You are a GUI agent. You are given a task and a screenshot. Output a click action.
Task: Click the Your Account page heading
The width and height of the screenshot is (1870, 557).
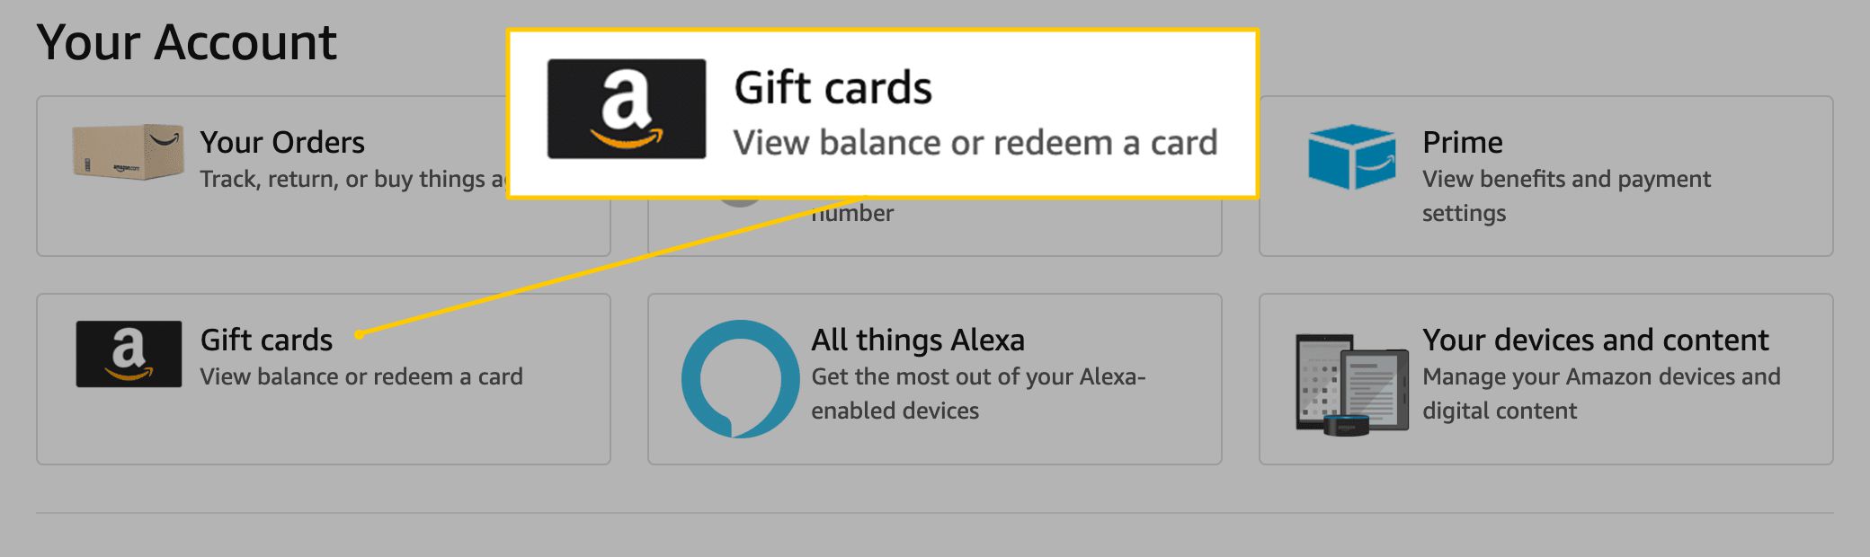(189, 40)
